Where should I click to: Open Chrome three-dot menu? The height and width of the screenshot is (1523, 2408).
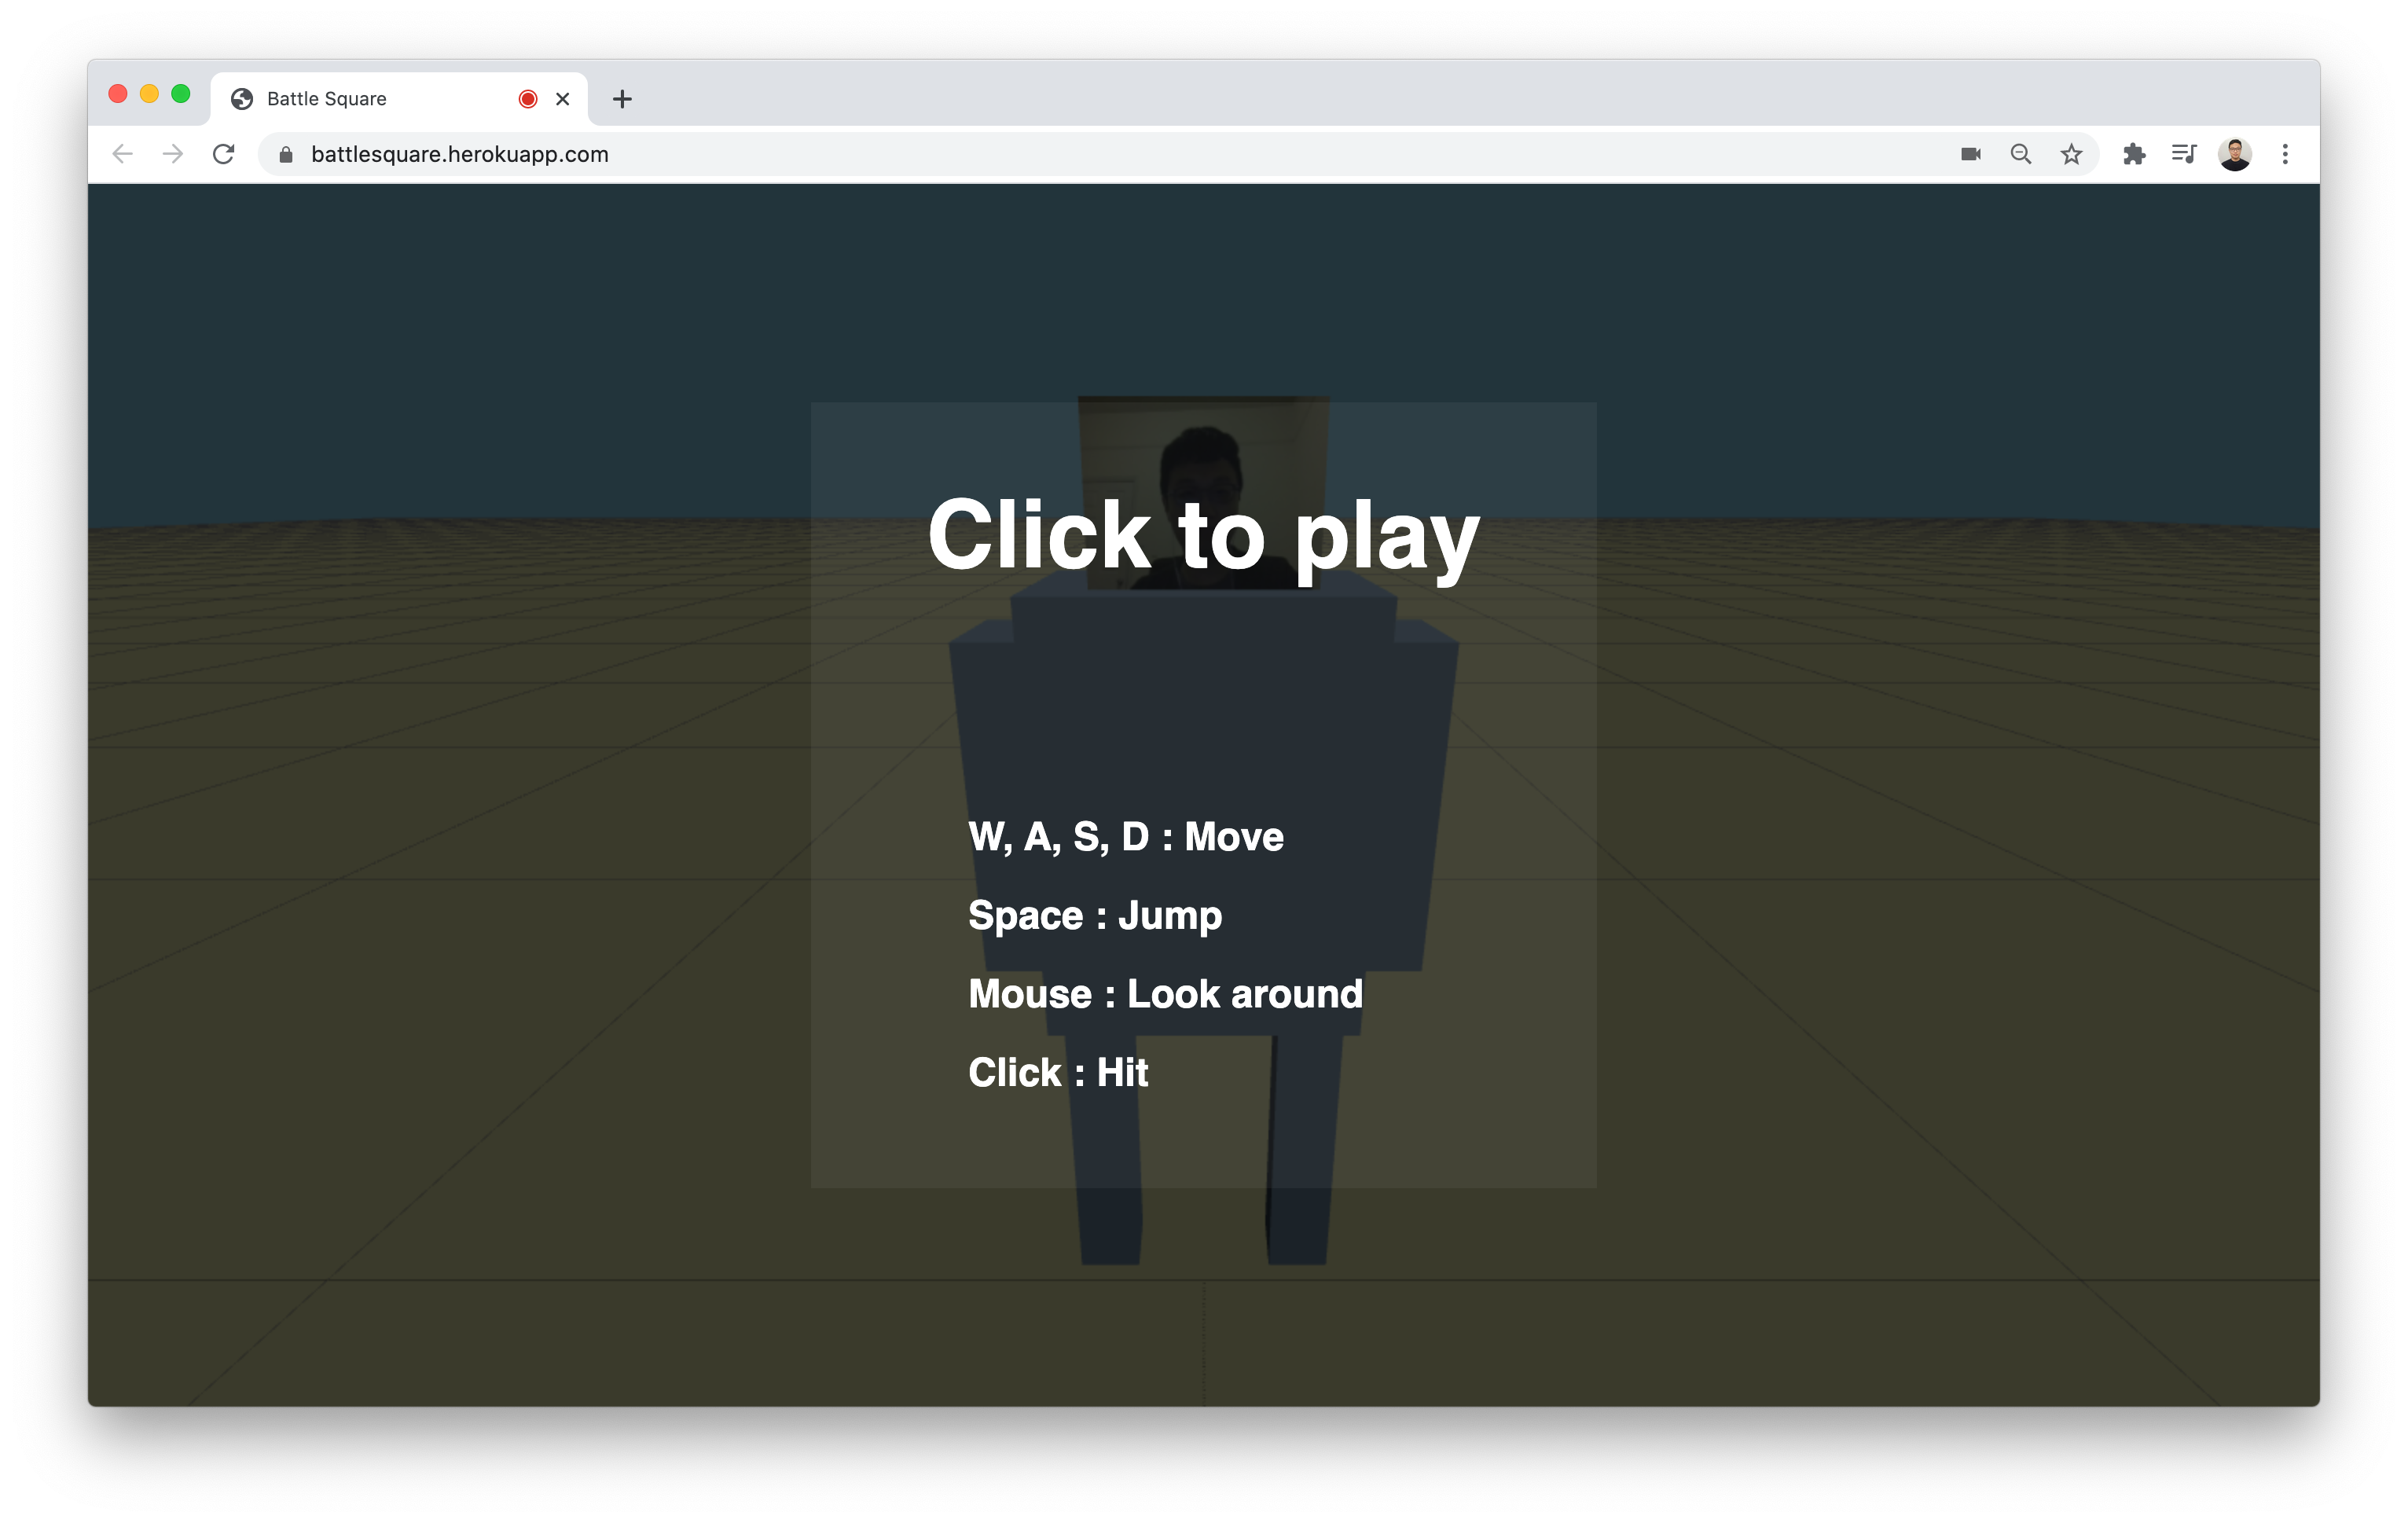2285,154
